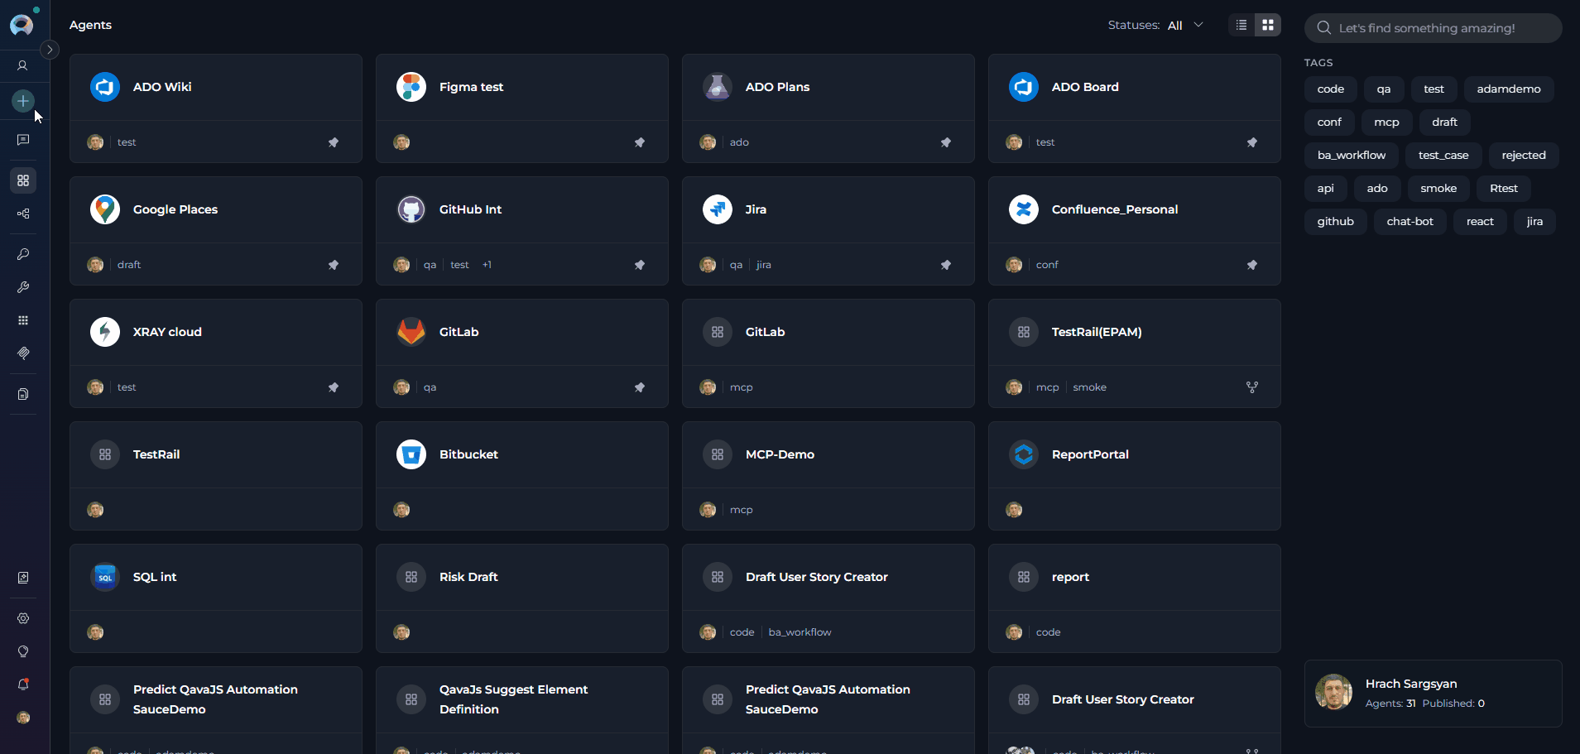Select the rejected tag filter
This screenshot has height=754, width=1580.
(x=1522, y=155)
